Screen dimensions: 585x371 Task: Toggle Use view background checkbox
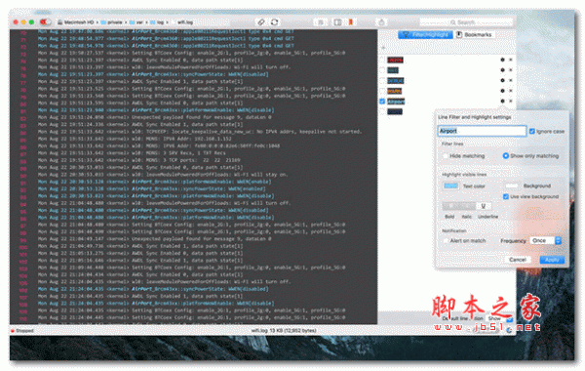pyautogui.click(x=506, y=196)
